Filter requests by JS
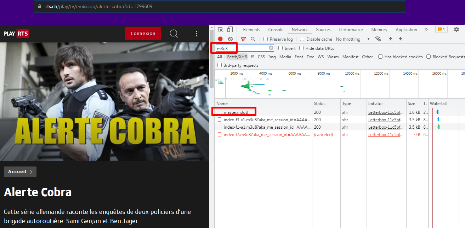The height and width of the screenshot is (228, 465). (x=252, y=57)
